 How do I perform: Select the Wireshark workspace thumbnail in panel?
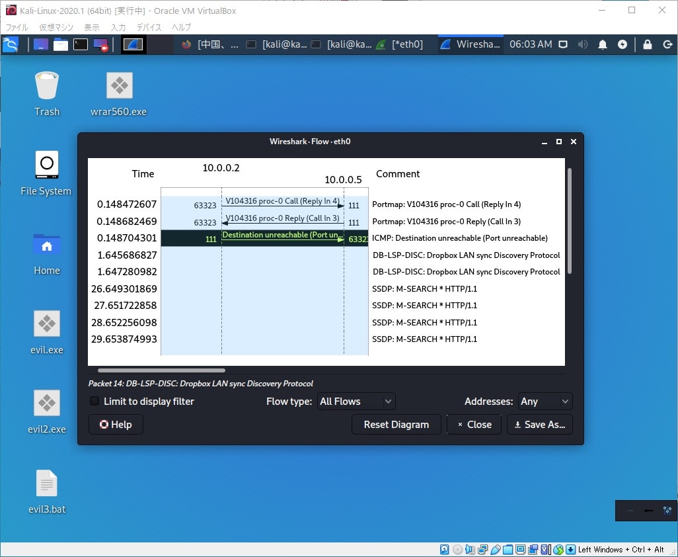pos(133,44)
